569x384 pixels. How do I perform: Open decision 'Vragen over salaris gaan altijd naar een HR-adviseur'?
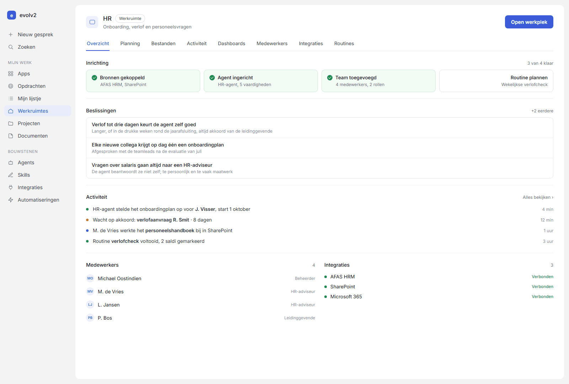click(x=320, y=168)
